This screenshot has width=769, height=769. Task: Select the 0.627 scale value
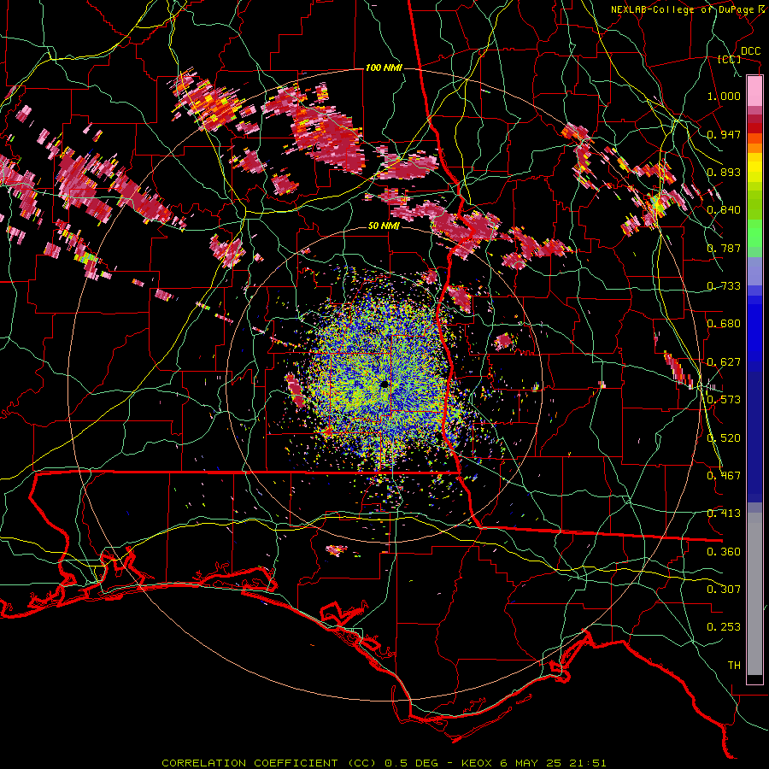[724, 362]
